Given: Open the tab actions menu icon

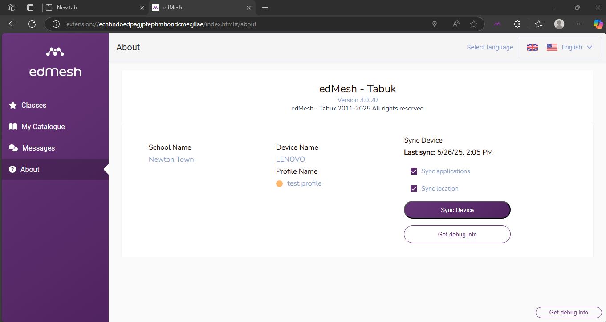Looking at the screenshot, I should (30, 8).
